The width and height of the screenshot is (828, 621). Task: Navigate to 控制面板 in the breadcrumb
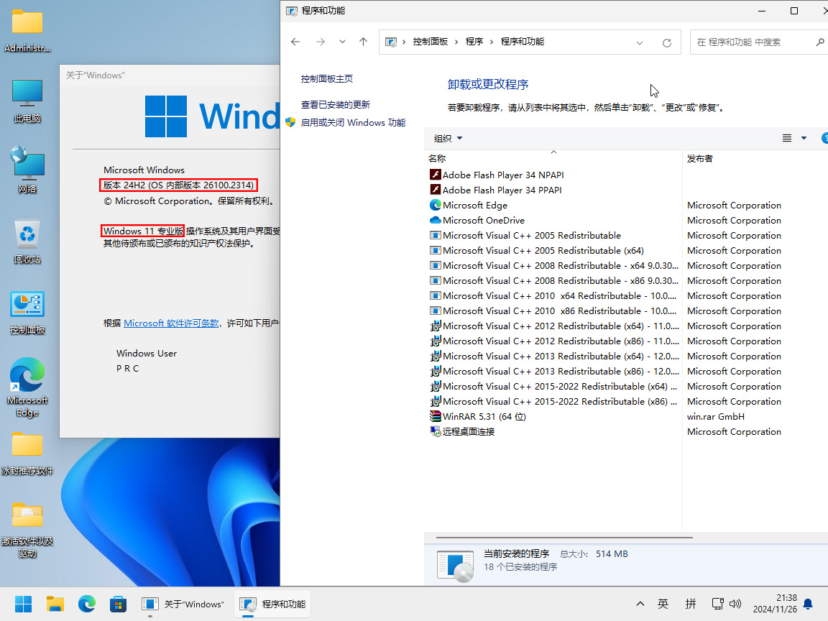pyautogui.click(x=431, y=42)
